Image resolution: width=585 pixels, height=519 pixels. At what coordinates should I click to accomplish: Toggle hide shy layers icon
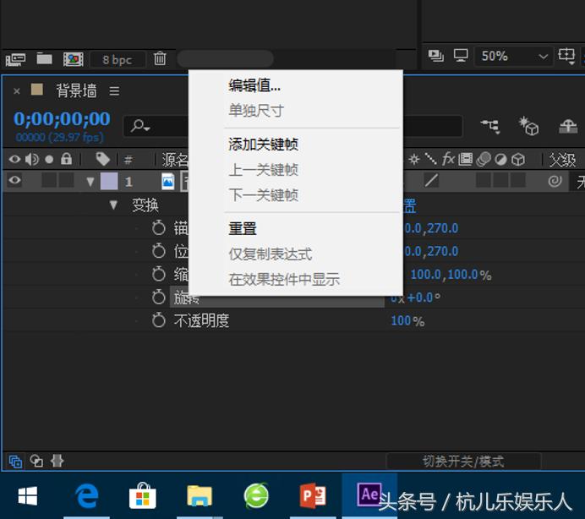(x=568, y=126)
